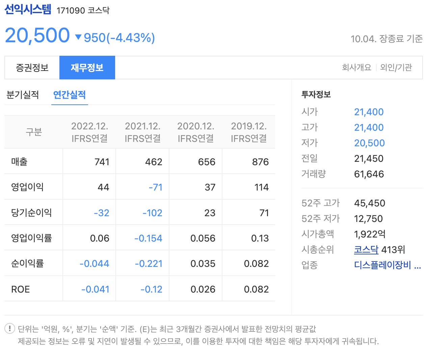
Task: Click the 순이익률 row label
Action: 27,264
